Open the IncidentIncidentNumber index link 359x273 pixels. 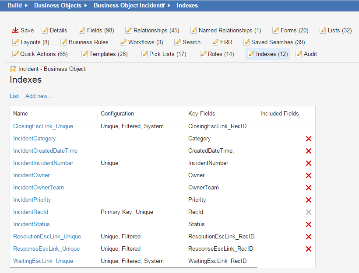coord(43,163)
